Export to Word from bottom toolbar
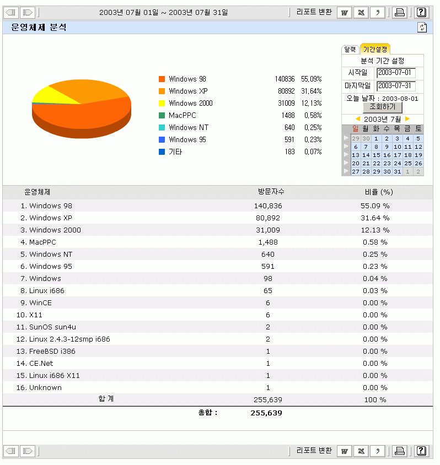This screenshot has height=465, width=440. coord(345,451)
